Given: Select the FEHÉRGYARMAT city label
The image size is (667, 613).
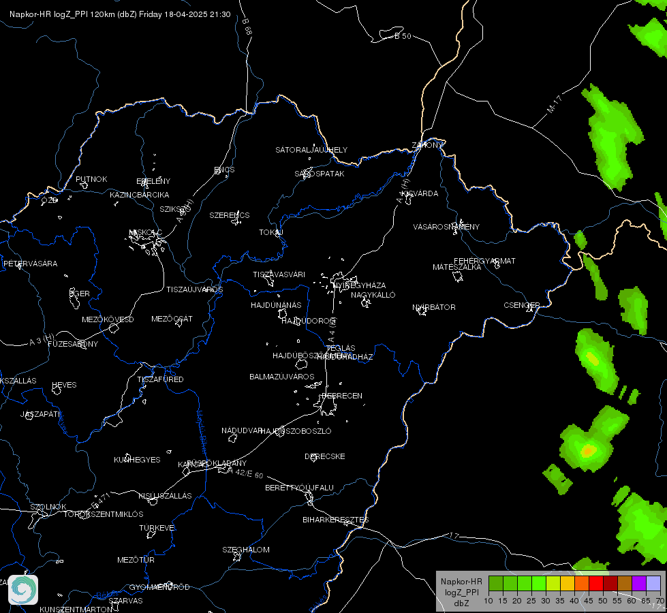Looking at the screenshot, I should [484, 261].
